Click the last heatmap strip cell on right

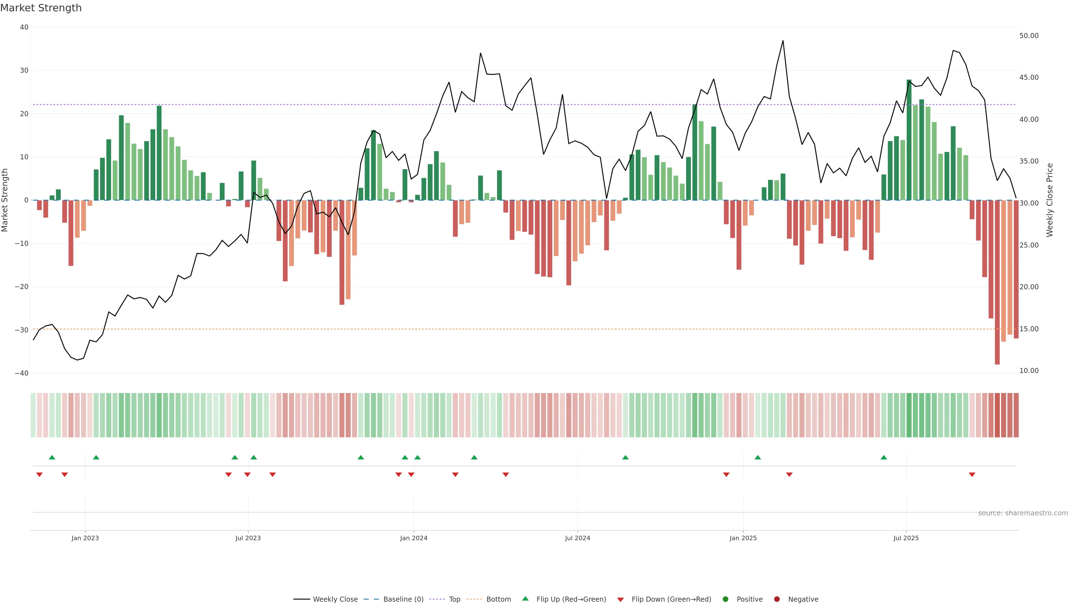[x=1016, y=415]
